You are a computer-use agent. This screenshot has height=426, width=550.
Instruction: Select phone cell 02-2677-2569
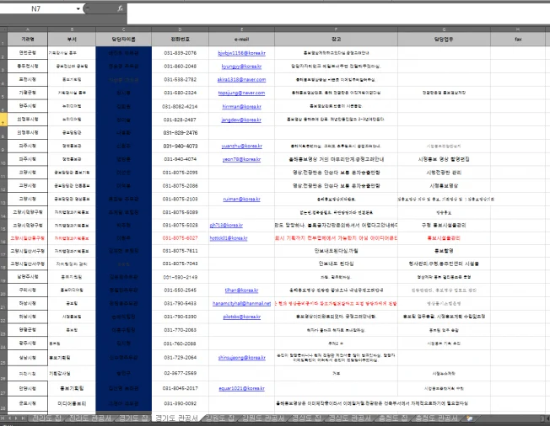pos(181,373)
